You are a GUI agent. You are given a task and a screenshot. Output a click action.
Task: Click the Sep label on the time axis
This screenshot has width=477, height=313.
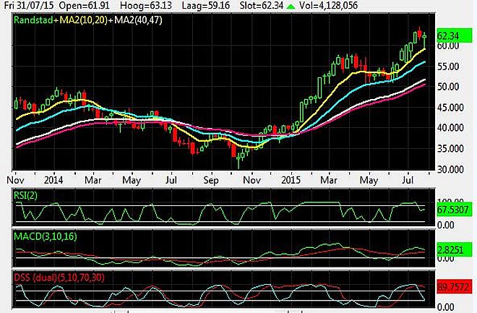pos(211,178)
